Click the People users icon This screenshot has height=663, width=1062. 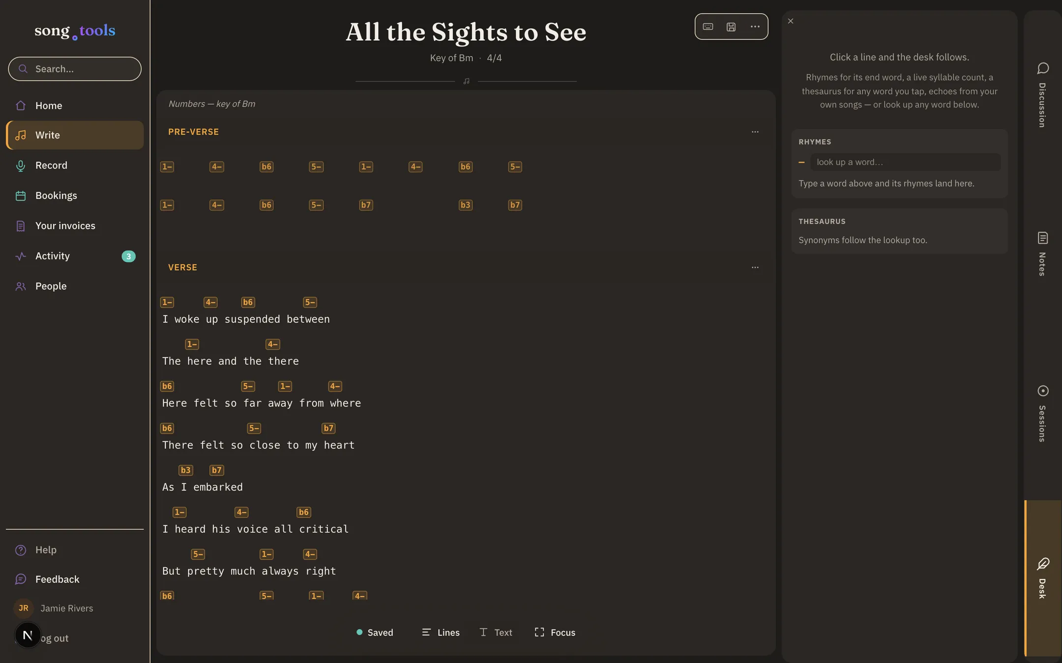(x=21, y=286)
